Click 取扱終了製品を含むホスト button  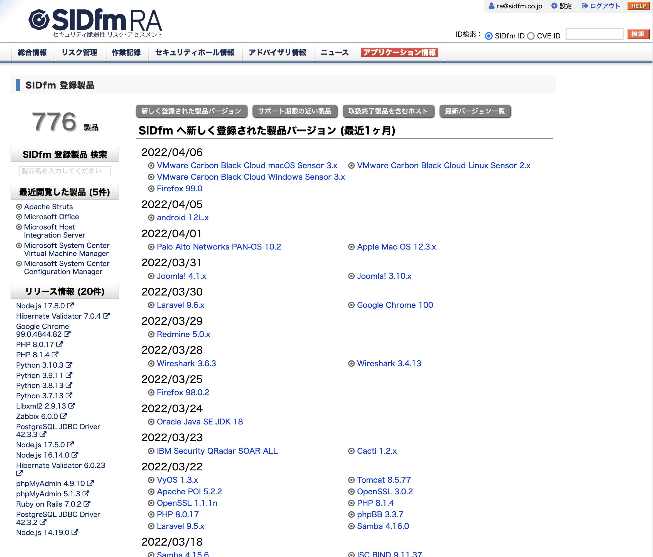[388, 111]
